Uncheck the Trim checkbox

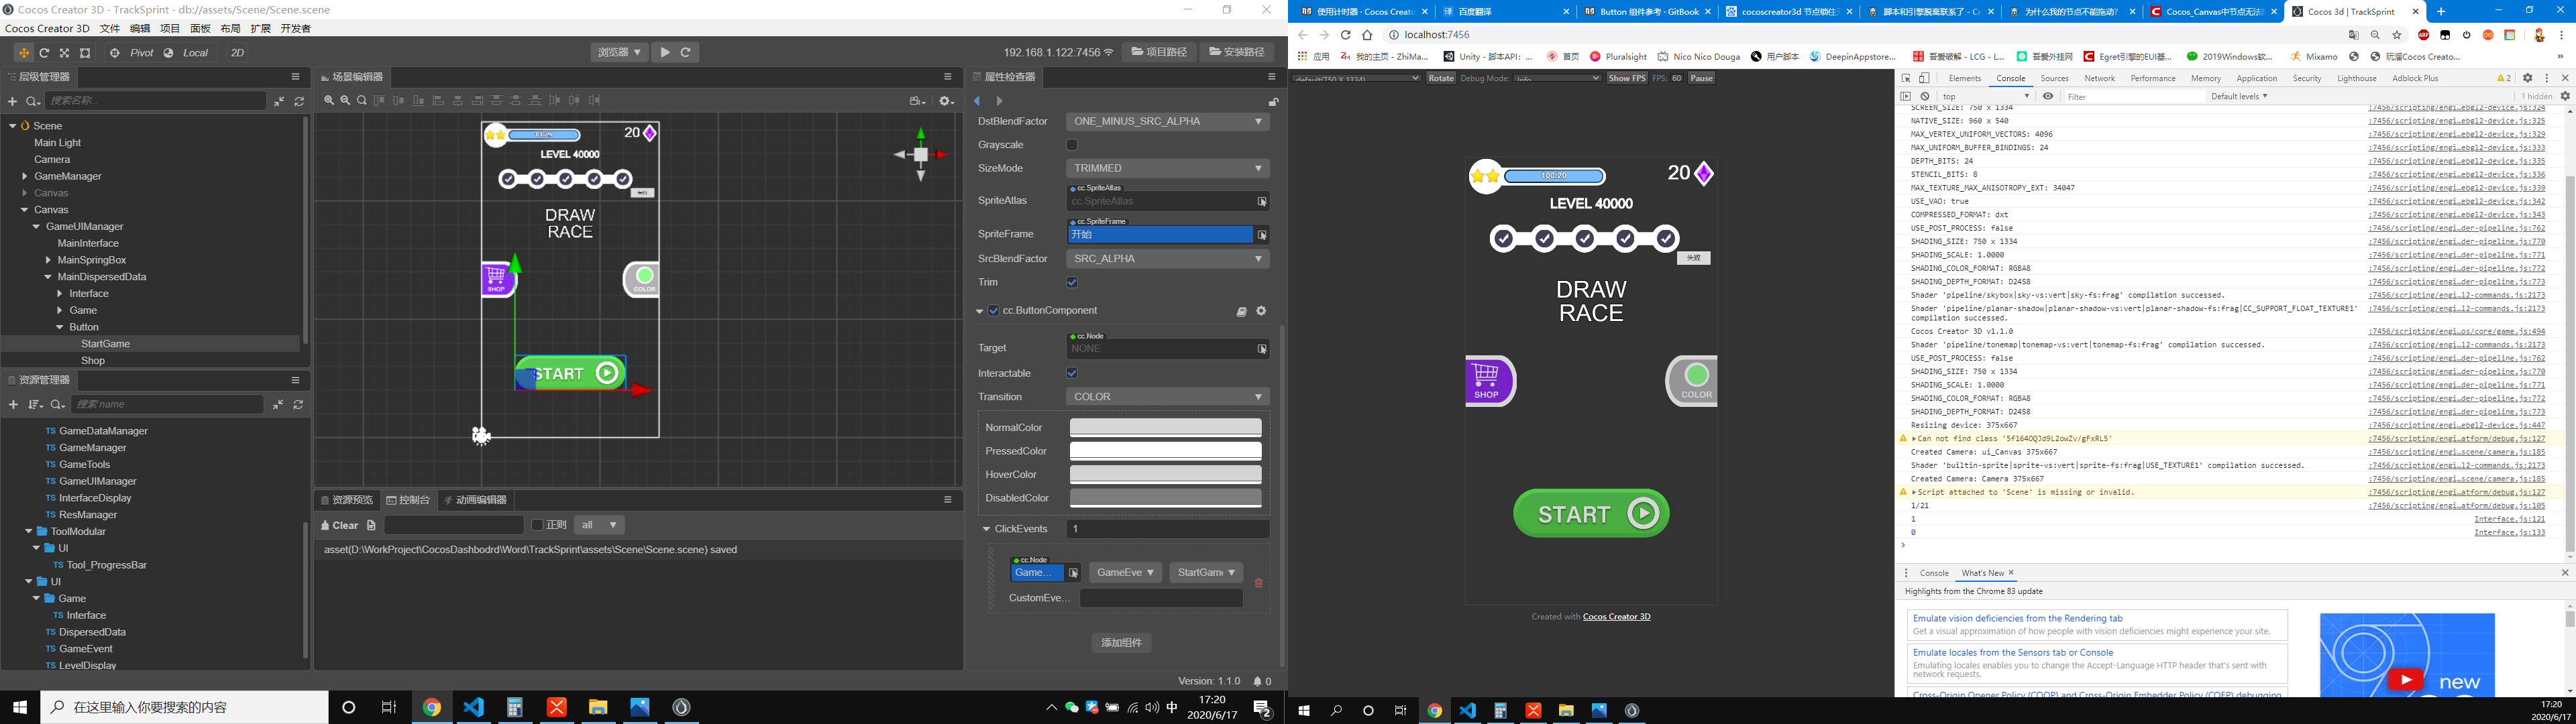pos(1072,283)
